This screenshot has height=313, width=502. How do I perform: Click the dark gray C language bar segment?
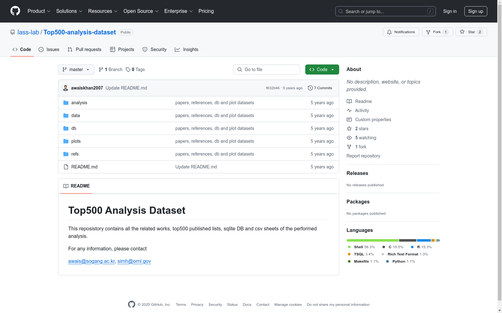pyautogui.click(x=408, y=240)
